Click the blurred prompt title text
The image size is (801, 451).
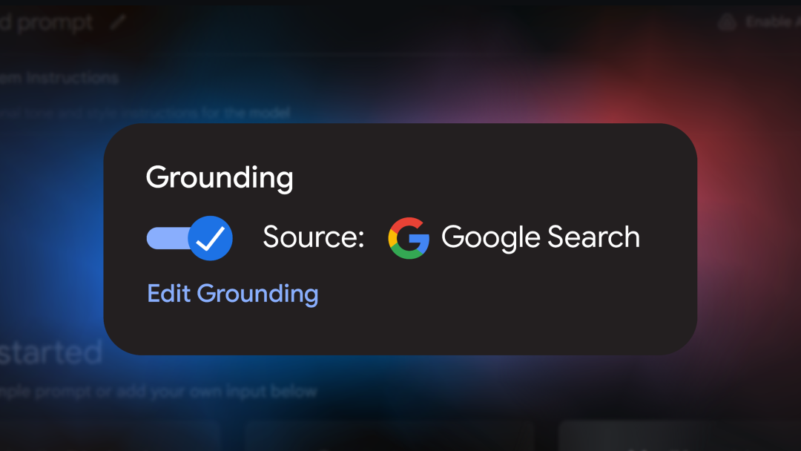(47, 23)
